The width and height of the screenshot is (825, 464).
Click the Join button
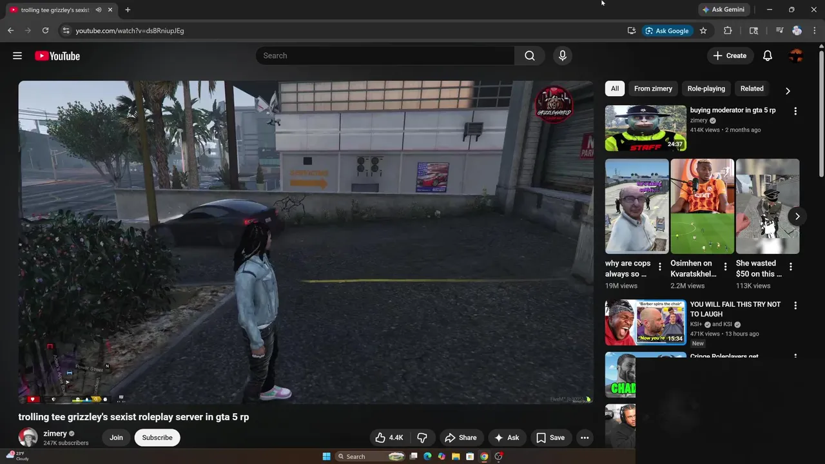pos(116,438)
